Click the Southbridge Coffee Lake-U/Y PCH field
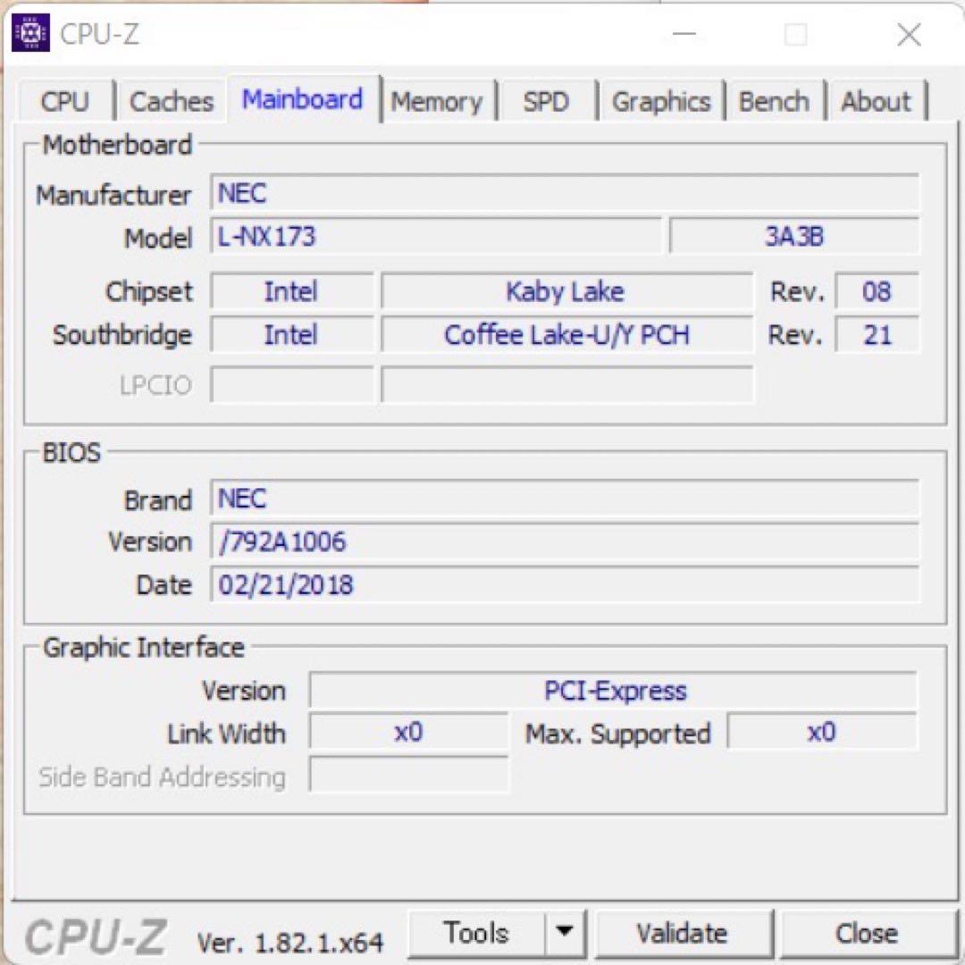This screenshot has height=965, width=965. point(566,334)
